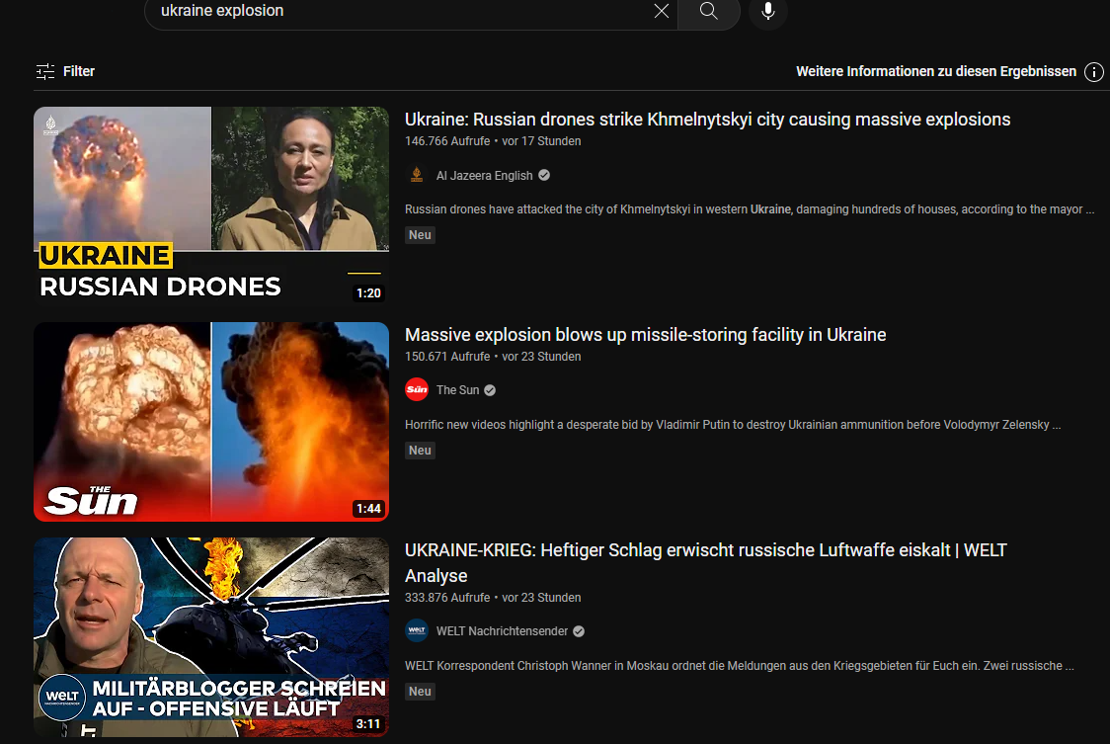Click the search field containing 'ukraine explosion'
Screen dimensions: 1110x744
click(x=395, y=11)
